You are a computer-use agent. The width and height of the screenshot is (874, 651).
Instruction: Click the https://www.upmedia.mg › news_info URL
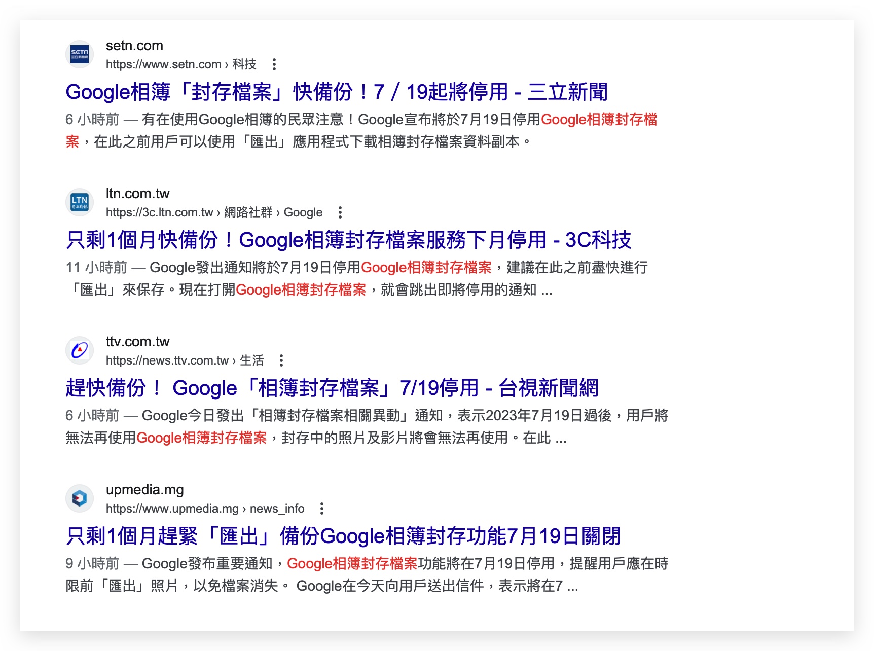point(205,509)
